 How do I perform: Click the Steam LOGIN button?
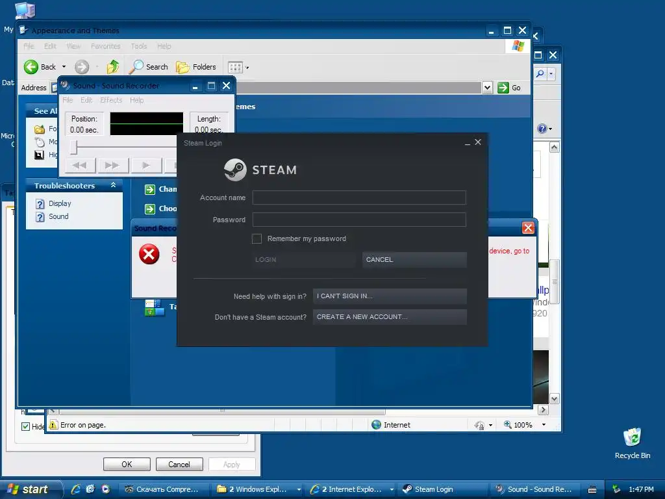(303, 259)
